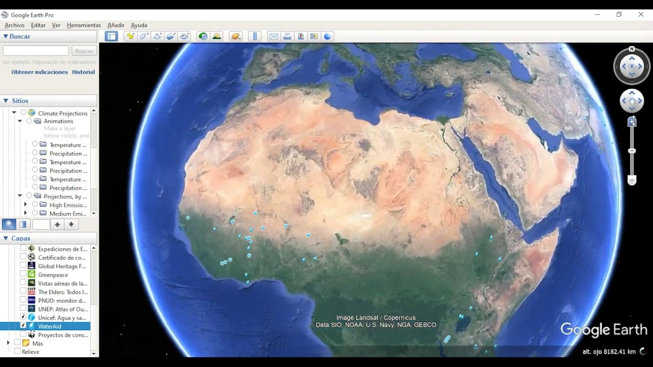The height and width of the screenshot is (367, 653).
Task: Click the Greenpeace layer logo icon
Action: (32, 275)
